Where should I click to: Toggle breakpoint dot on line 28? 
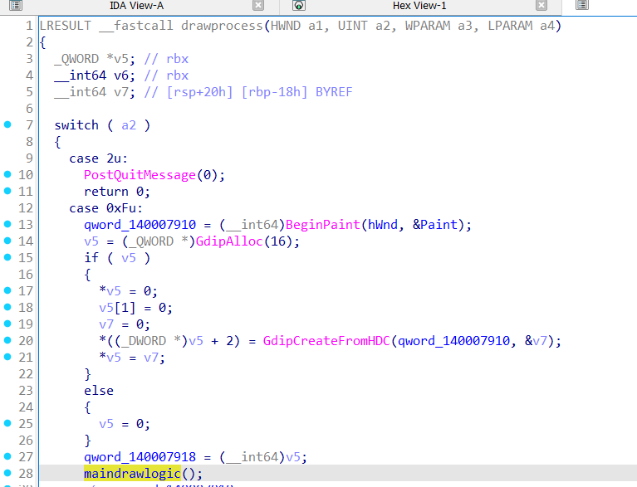click(x=7, y=473)
